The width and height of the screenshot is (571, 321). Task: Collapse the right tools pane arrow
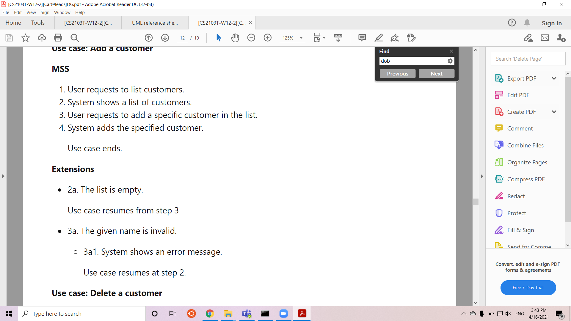[x=482, y=176]
